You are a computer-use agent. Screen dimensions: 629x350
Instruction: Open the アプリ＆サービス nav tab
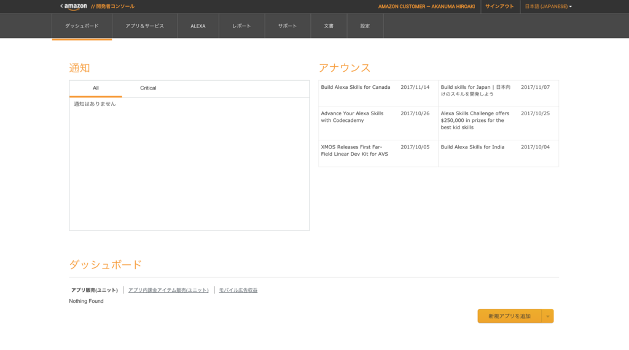click(x=144, y=26)
